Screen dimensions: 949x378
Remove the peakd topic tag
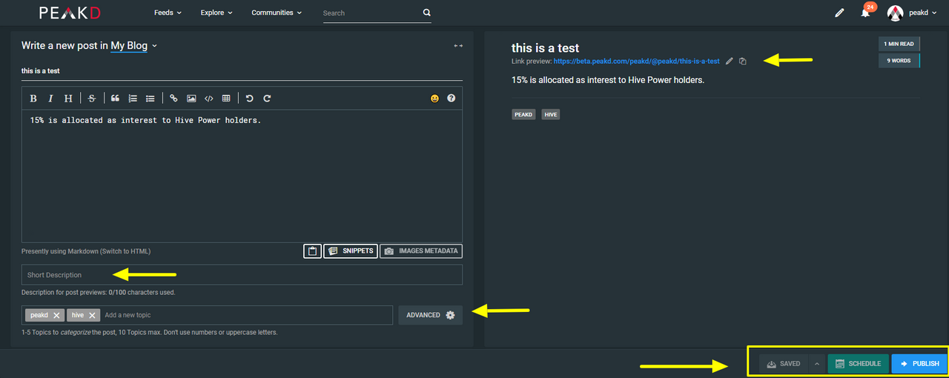(x=56, y=315)
